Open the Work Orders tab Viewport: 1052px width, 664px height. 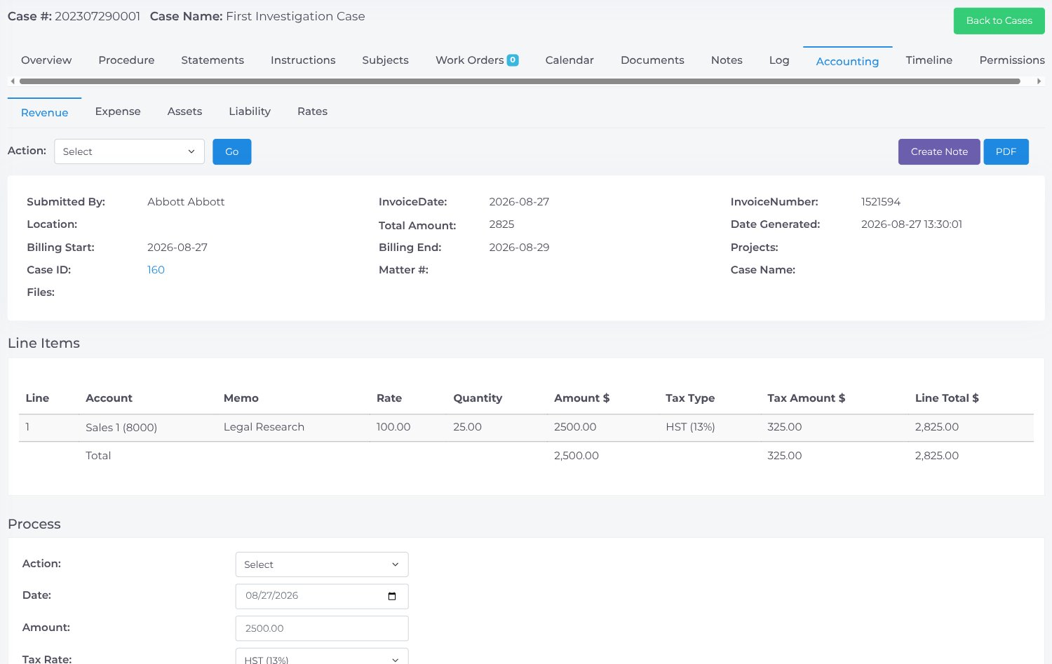click(469, 60)
